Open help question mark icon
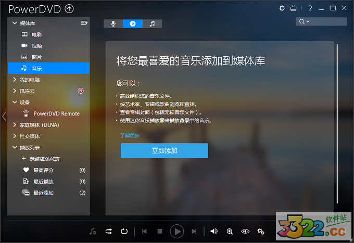354x243 pixels. 310,8
